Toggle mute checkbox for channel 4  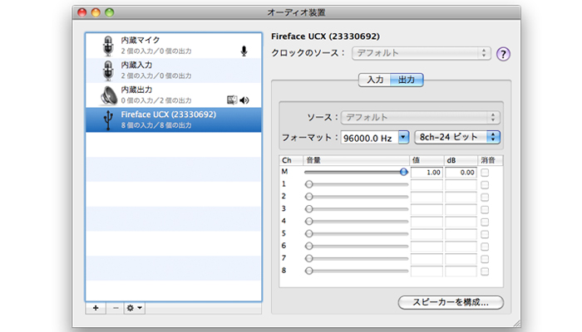click(x=485, y=222)
